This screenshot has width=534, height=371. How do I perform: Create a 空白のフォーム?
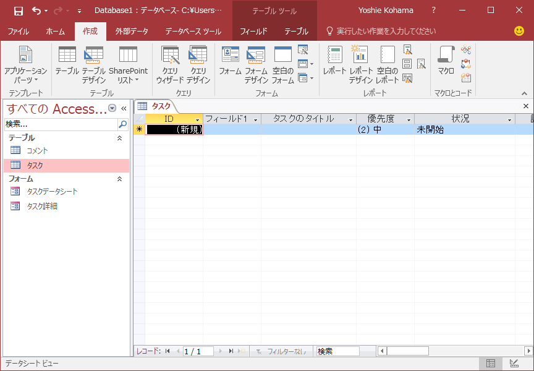pos(282,65)
